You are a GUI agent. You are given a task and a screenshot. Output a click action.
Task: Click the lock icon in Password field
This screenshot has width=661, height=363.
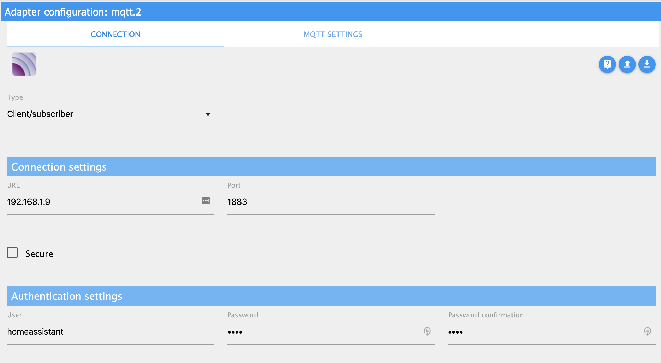(427, 331)
